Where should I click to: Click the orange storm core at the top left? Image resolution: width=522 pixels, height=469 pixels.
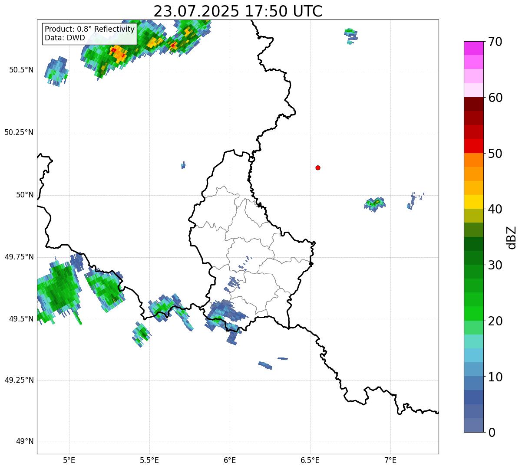[x=119, y=54]
